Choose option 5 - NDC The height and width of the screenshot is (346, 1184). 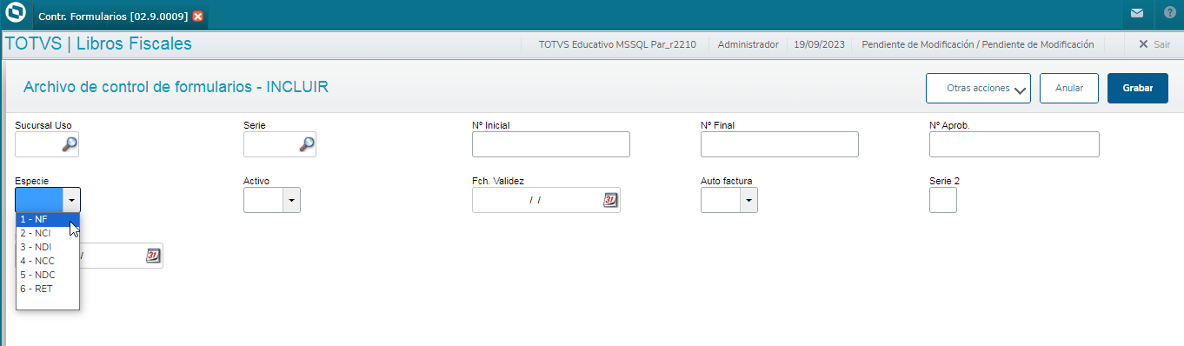48,275
